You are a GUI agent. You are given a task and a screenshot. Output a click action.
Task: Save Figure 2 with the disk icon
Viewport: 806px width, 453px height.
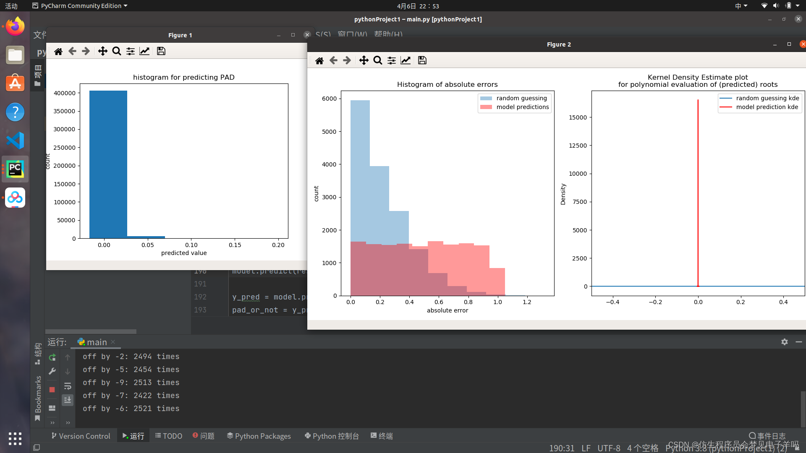[x=422, y=60]
